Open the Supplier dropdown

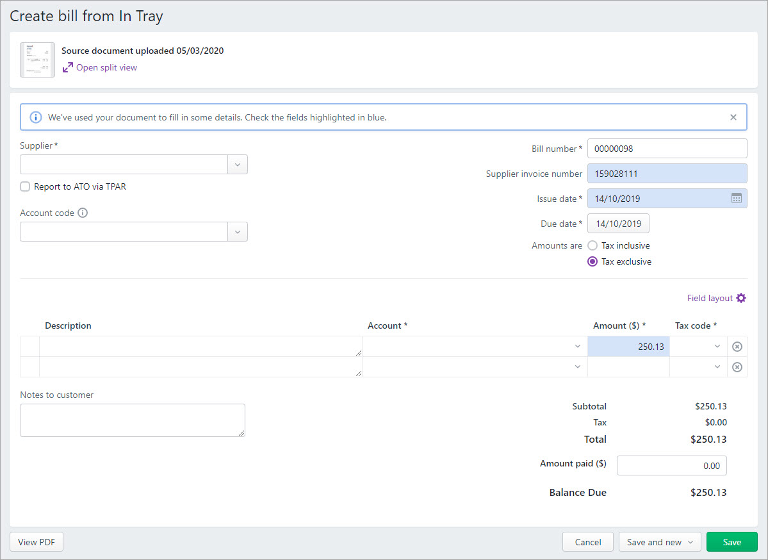pos(237,164)
